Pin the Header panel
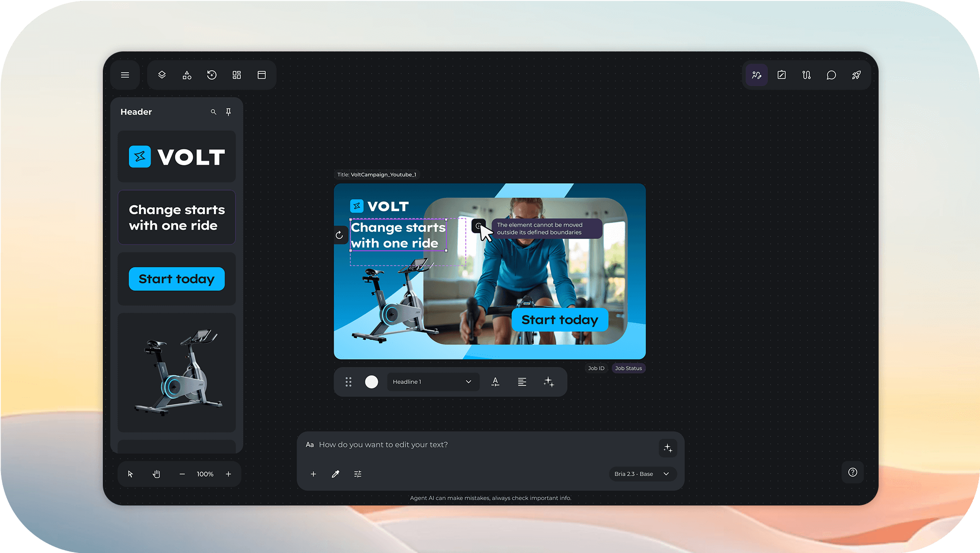The height and width of the screenshot is (553, 980). click(228, 112)
